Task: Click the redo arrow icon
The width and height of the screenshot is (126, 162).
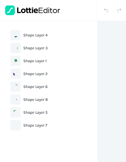Action: (x=119, y=10)
